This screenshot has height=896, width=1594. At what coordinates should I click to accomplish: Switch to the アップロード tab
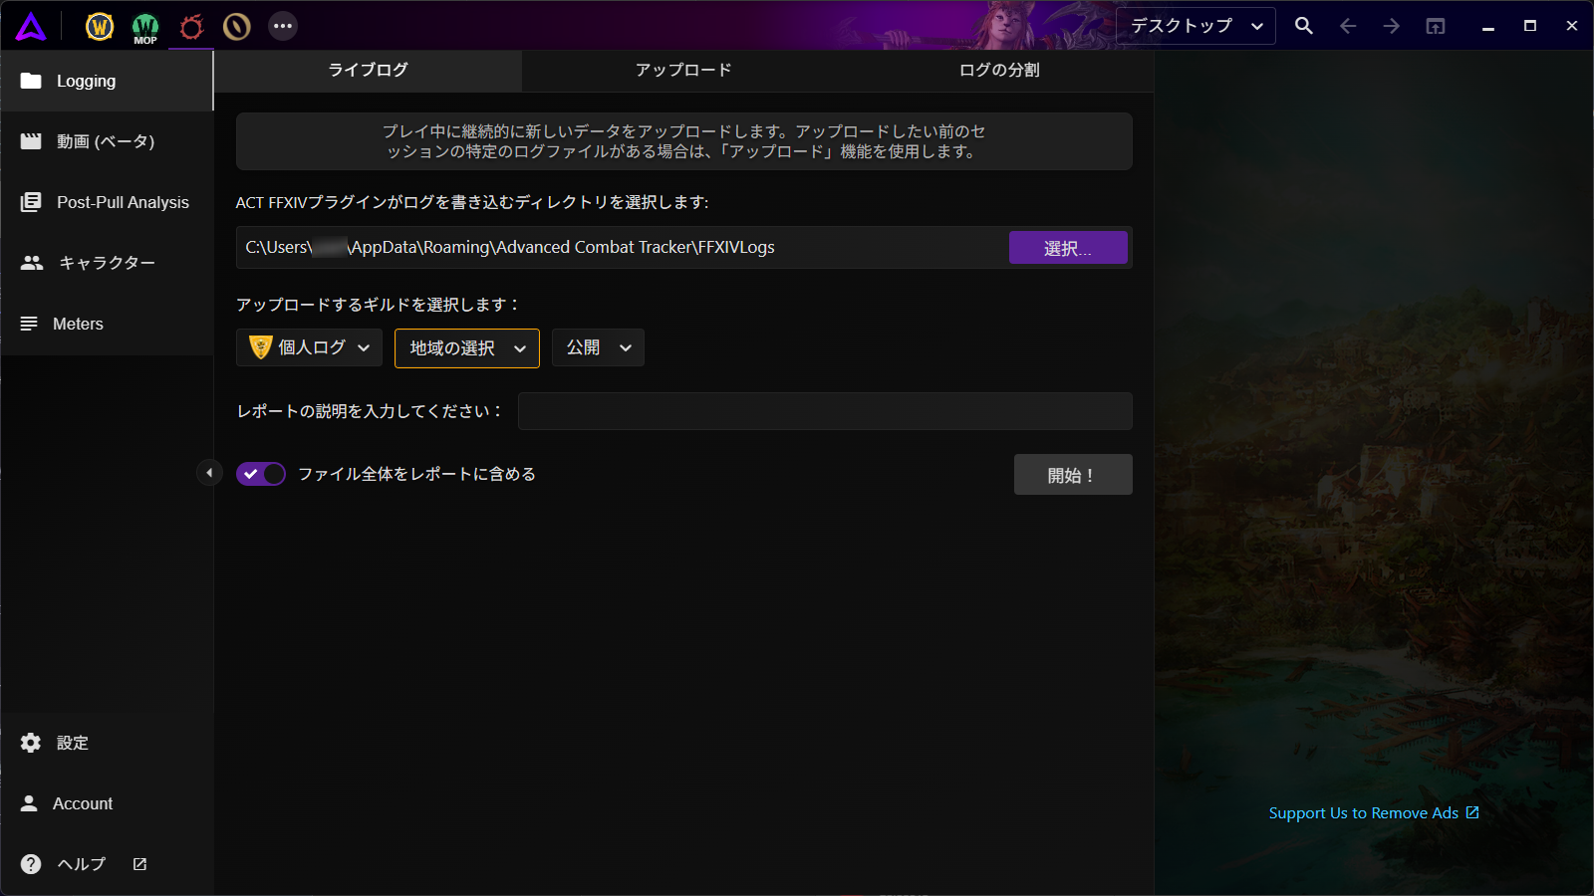click(x=683, y=70)
